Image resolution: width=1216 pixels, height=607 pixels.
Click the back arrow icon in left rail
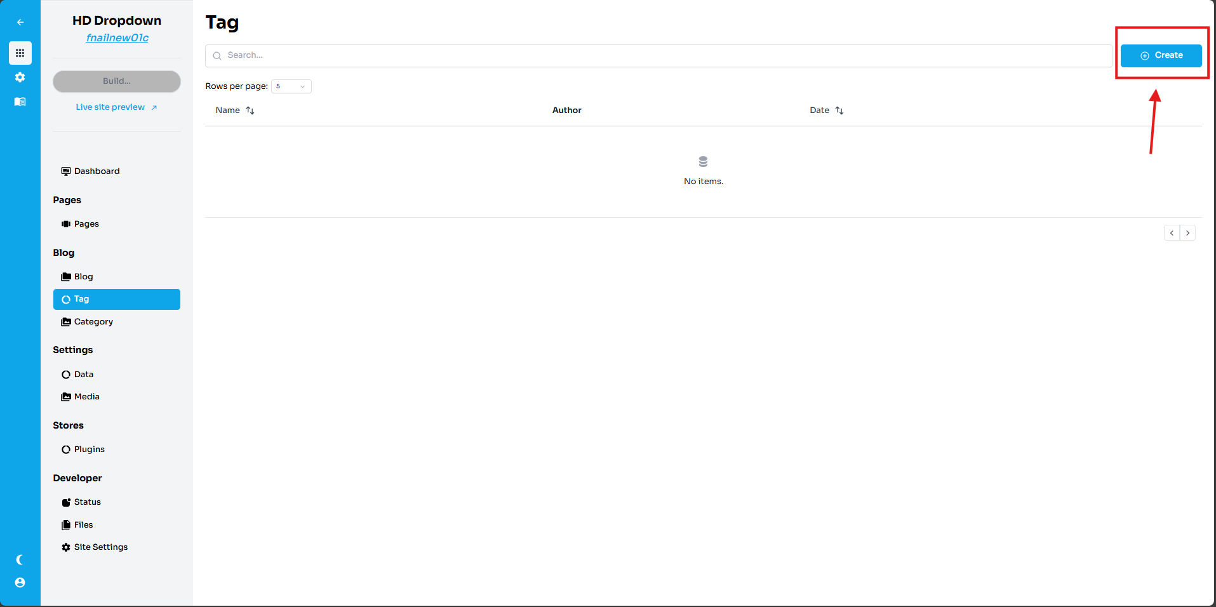click(20, 22)
